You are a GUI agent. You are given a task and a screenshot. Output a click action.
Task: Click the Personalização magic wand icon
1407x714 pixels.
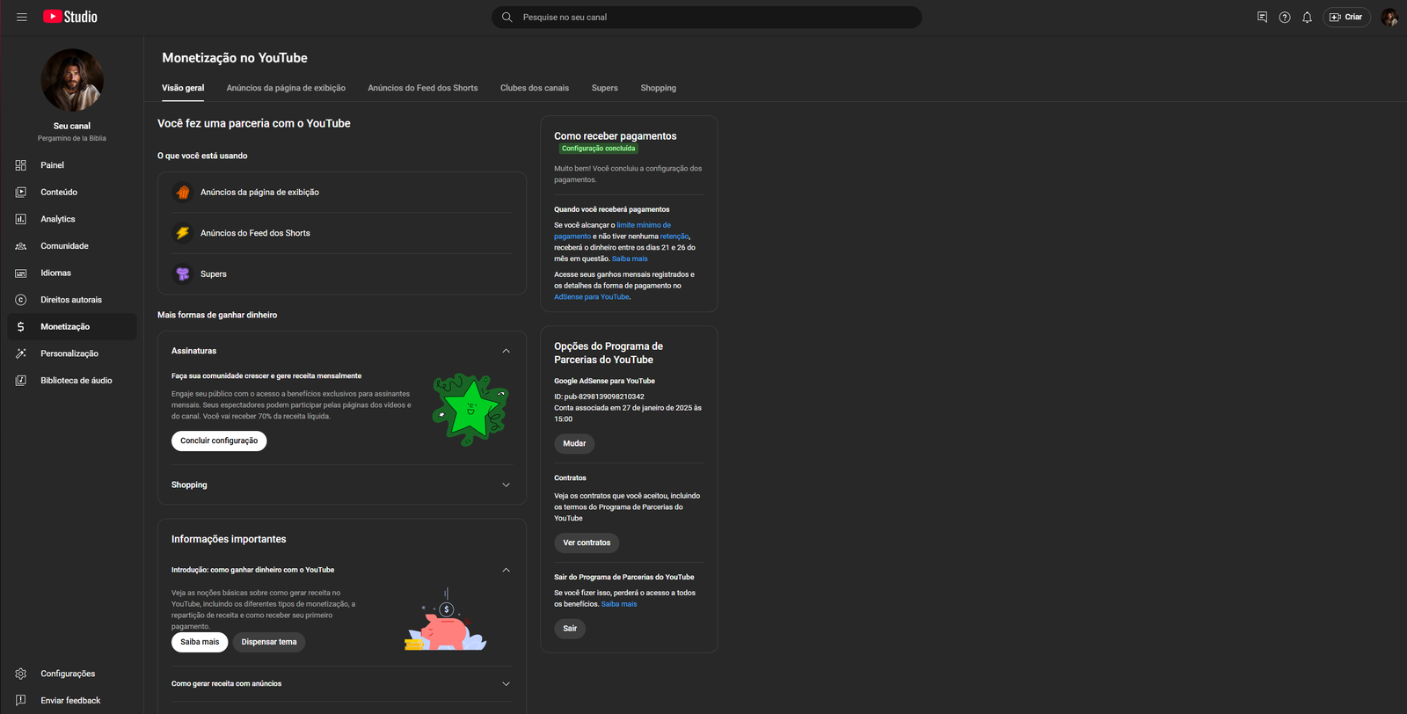(21, 353)
